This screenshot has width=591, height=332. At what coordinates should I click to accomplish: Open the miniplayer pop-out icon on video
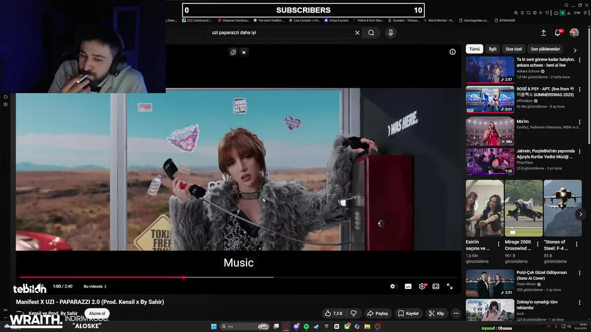[233, 52]
